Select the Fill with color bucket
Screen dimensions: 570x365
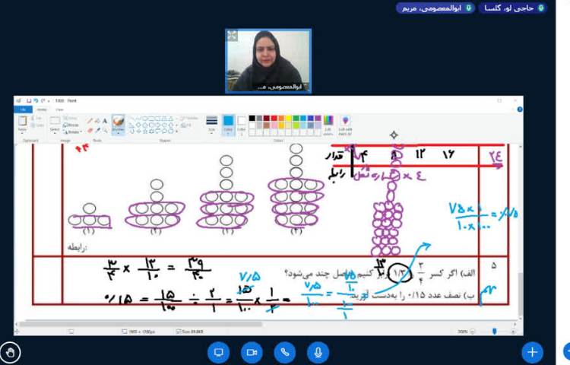(x=97, y=121)
